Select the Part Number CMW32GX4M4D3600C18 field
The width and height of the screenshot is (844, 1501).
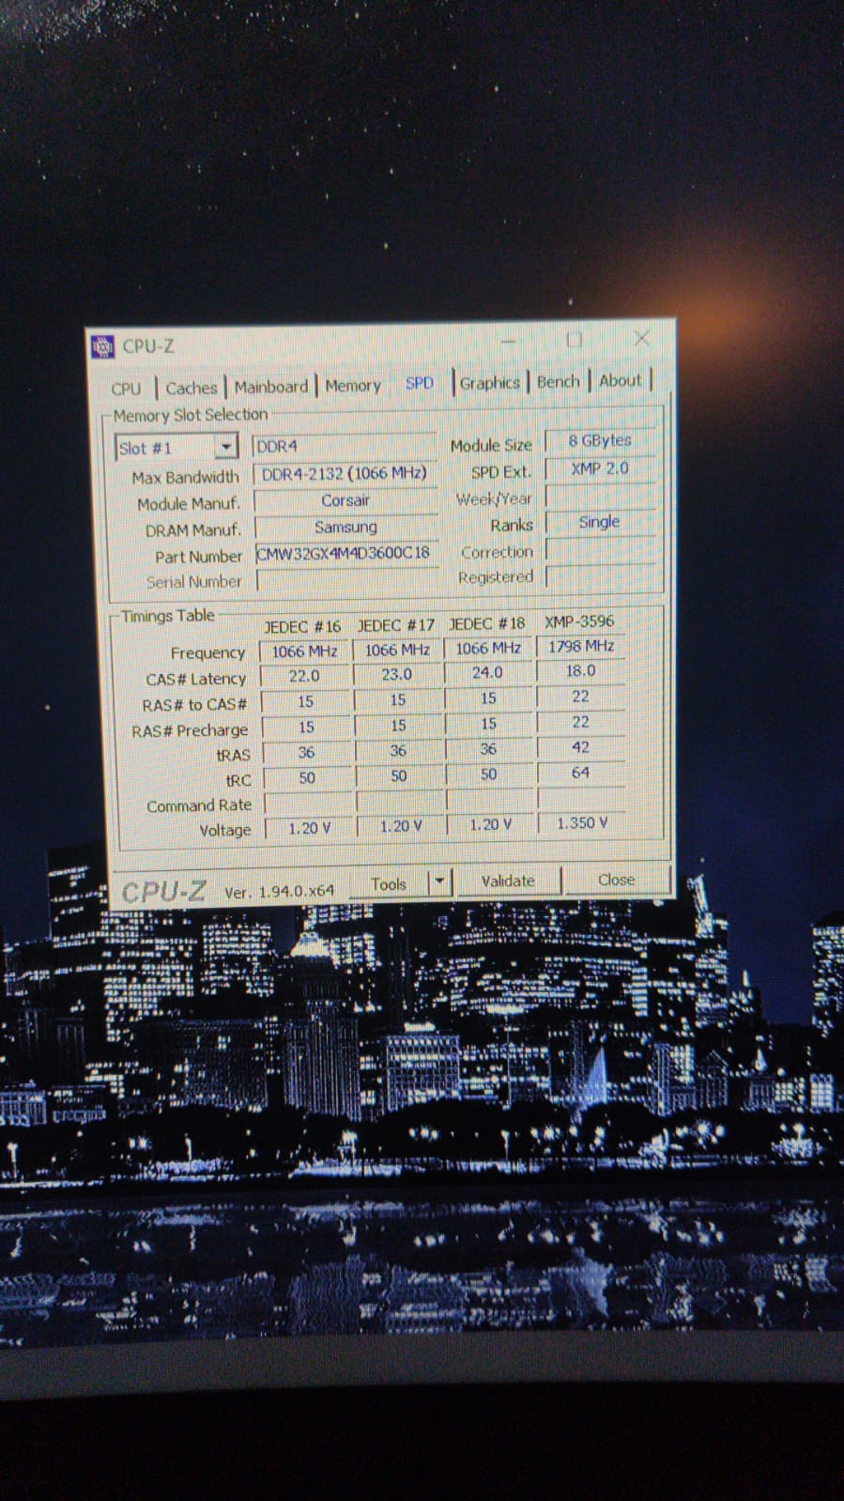pos(345,554)
